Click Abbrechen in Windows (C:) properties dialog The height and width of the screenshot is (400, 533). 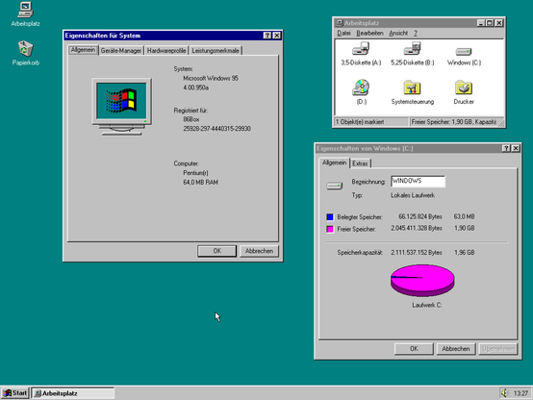pos(455,349)
